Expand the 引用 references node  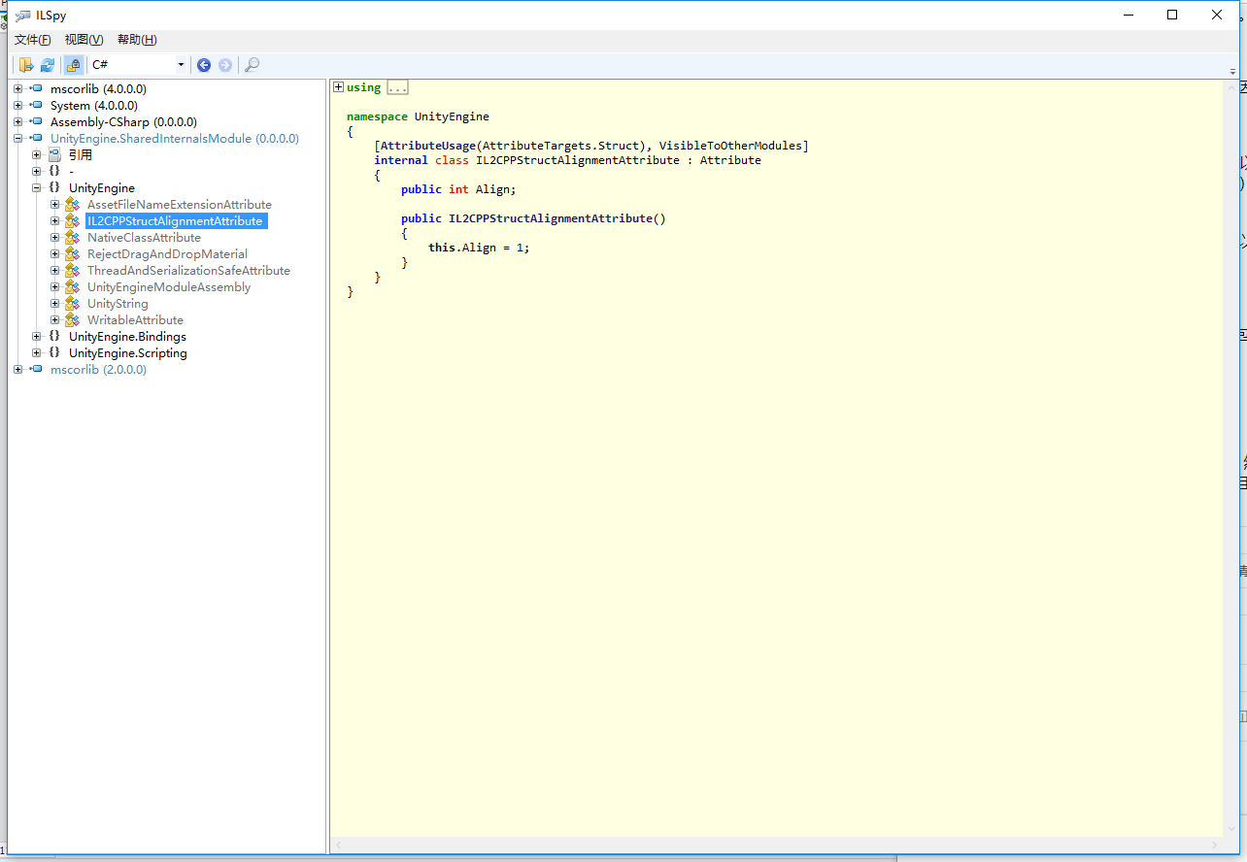point(37,155)
